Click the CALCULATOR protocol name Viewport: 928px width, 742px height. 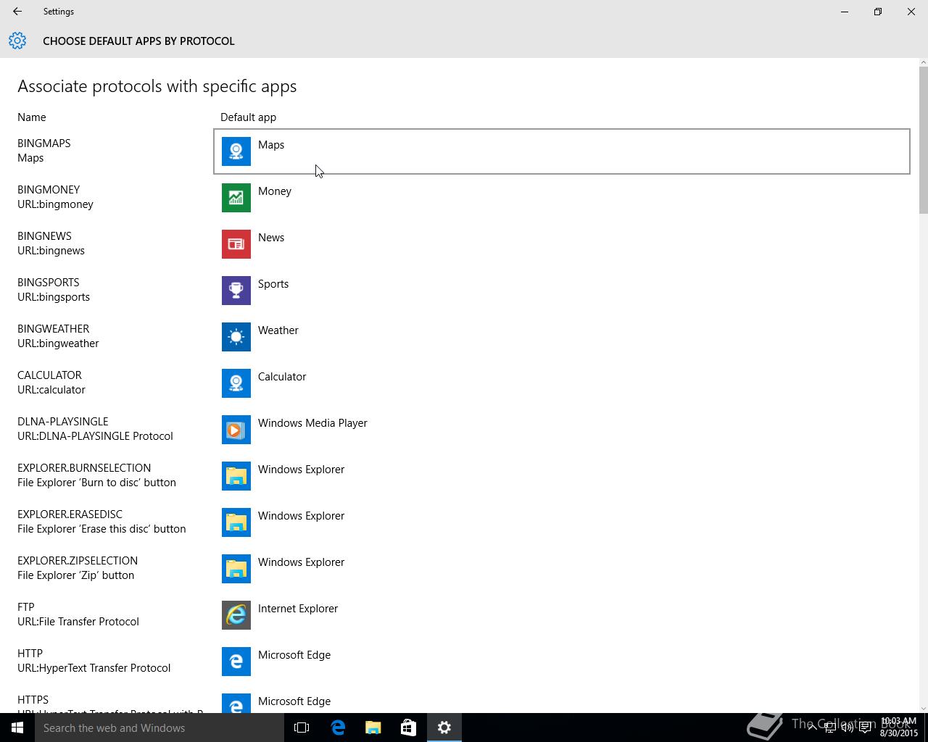50,375
